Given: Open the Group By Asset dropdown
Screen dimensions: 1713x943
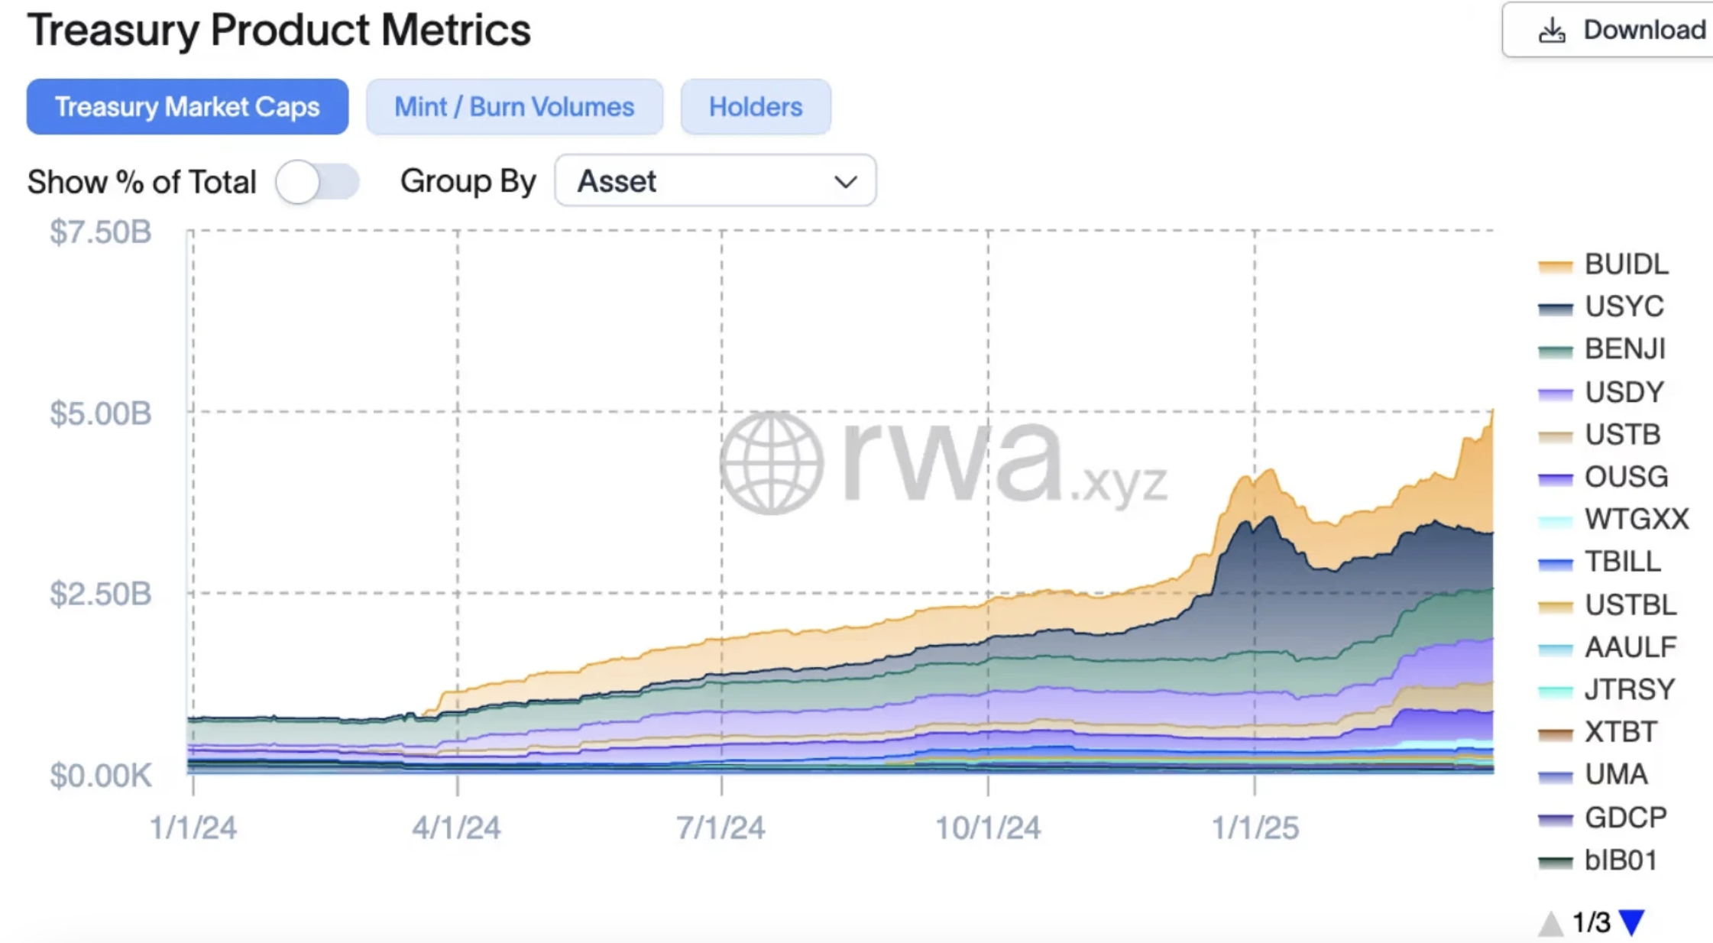Looking at the screenshot, I should pyautogui.click(x=714, y=181).
